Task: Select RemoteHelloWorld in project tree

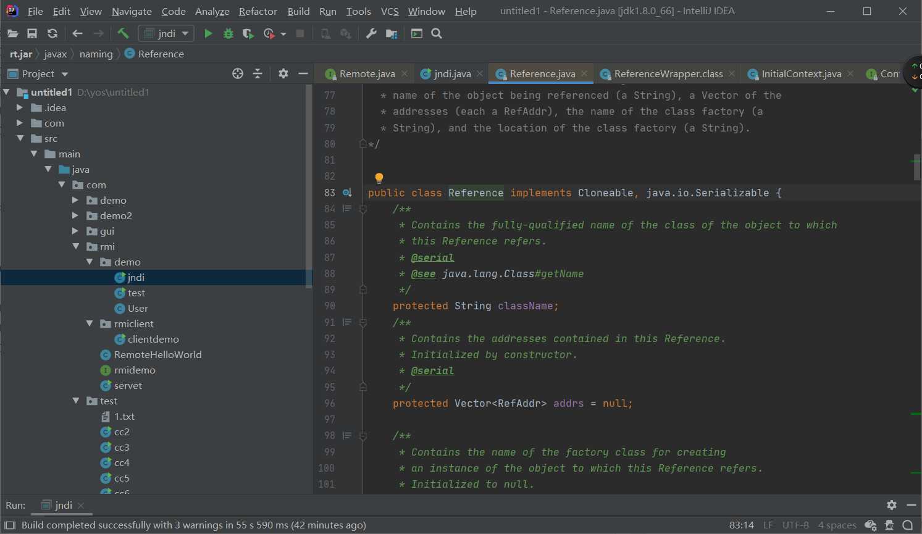Action: pos(157,354)
